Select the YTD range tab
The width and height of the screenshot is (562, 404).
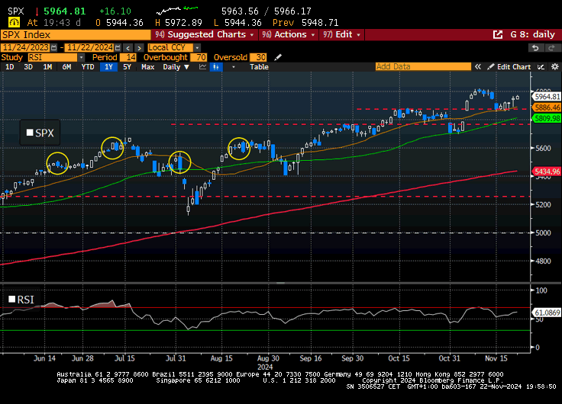point(88,67)
